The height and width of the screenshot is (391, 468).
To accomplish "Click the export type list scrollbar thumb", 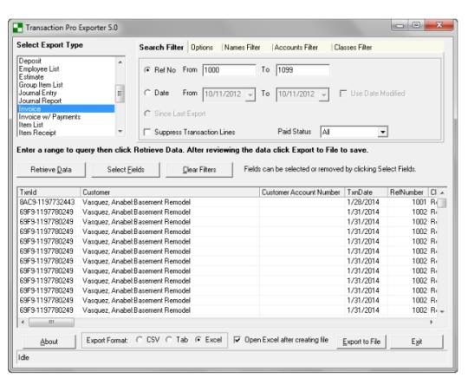I will pyautogui.click(x=120, y=94).
